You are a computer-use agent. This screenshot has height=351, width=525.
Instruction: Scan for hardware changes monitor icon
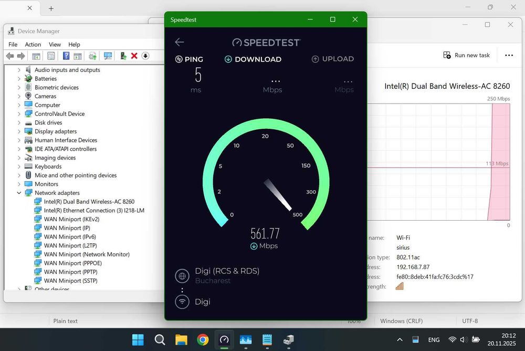(108, 56)
